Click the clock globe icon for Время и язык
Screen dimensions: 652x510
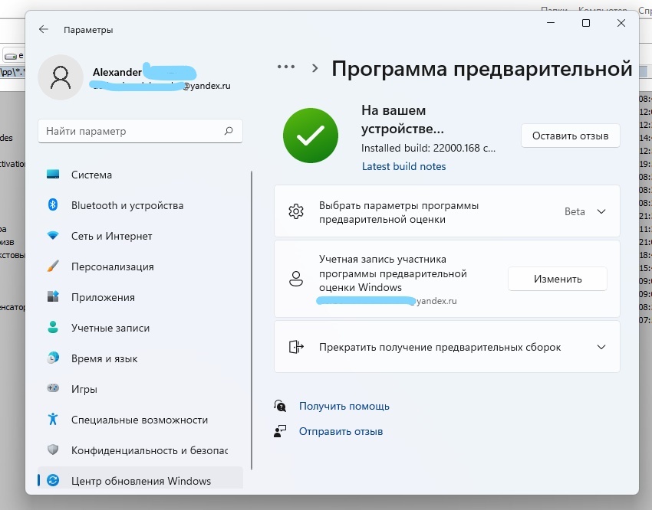pos(53,358)
